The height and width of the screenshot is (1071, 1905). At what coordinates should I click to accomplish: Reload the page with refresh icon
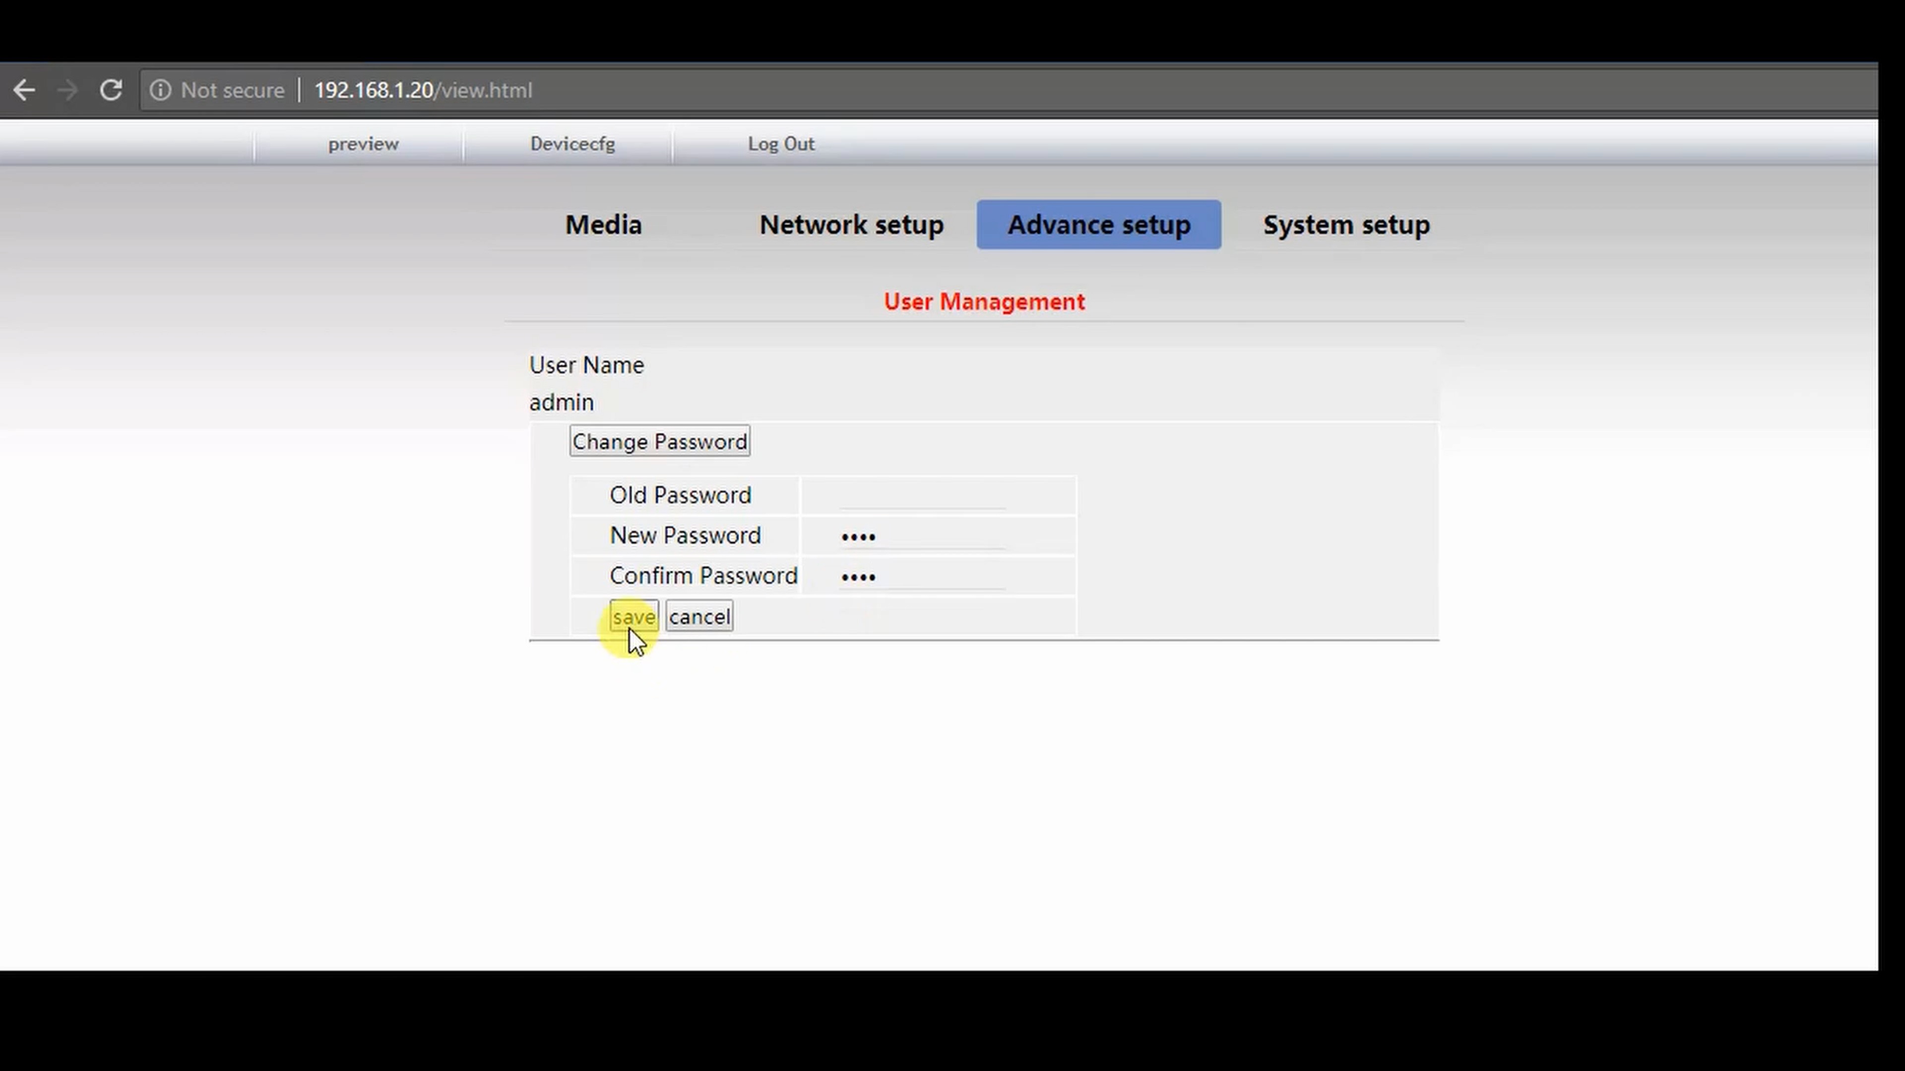[x=111, y=90]
